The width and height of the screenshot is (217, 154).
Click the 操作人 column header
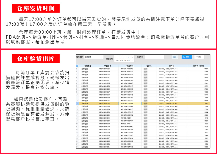tap(149, 66)
